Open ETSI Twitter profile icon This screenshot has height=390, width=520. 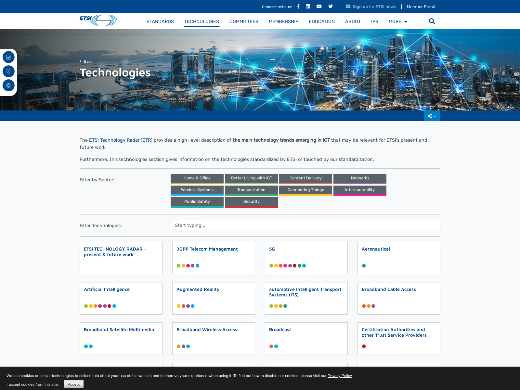331,6
